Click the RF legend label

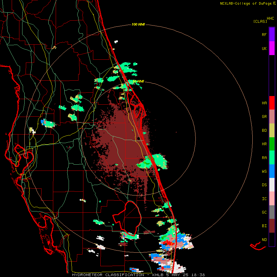click(x=264, y=34)
